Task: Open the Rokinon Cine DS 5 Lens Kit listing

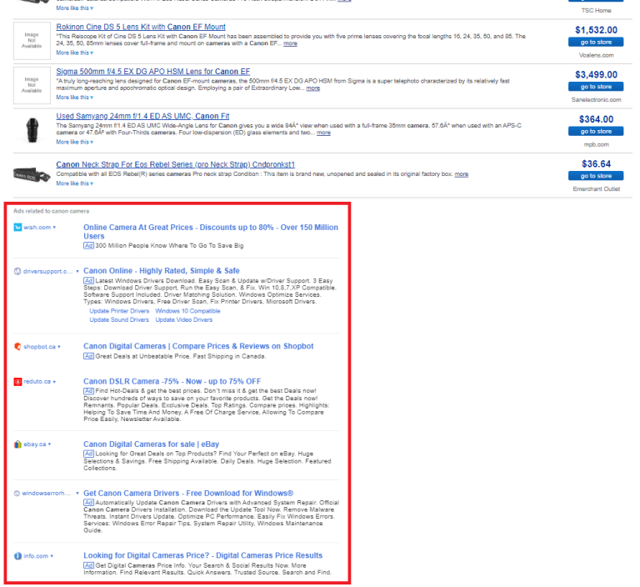Action: coord(140,27)
